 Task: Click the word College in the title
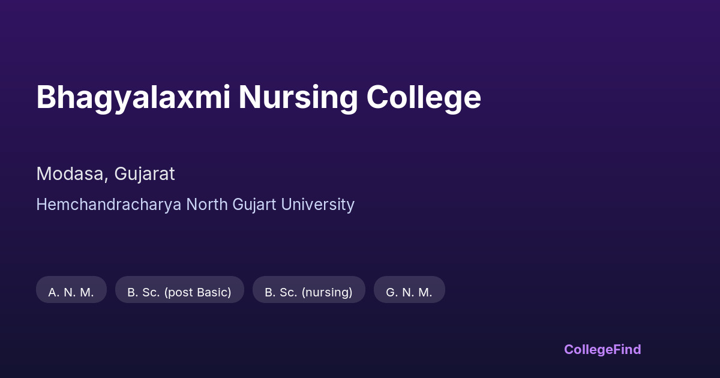pos(424,97)
